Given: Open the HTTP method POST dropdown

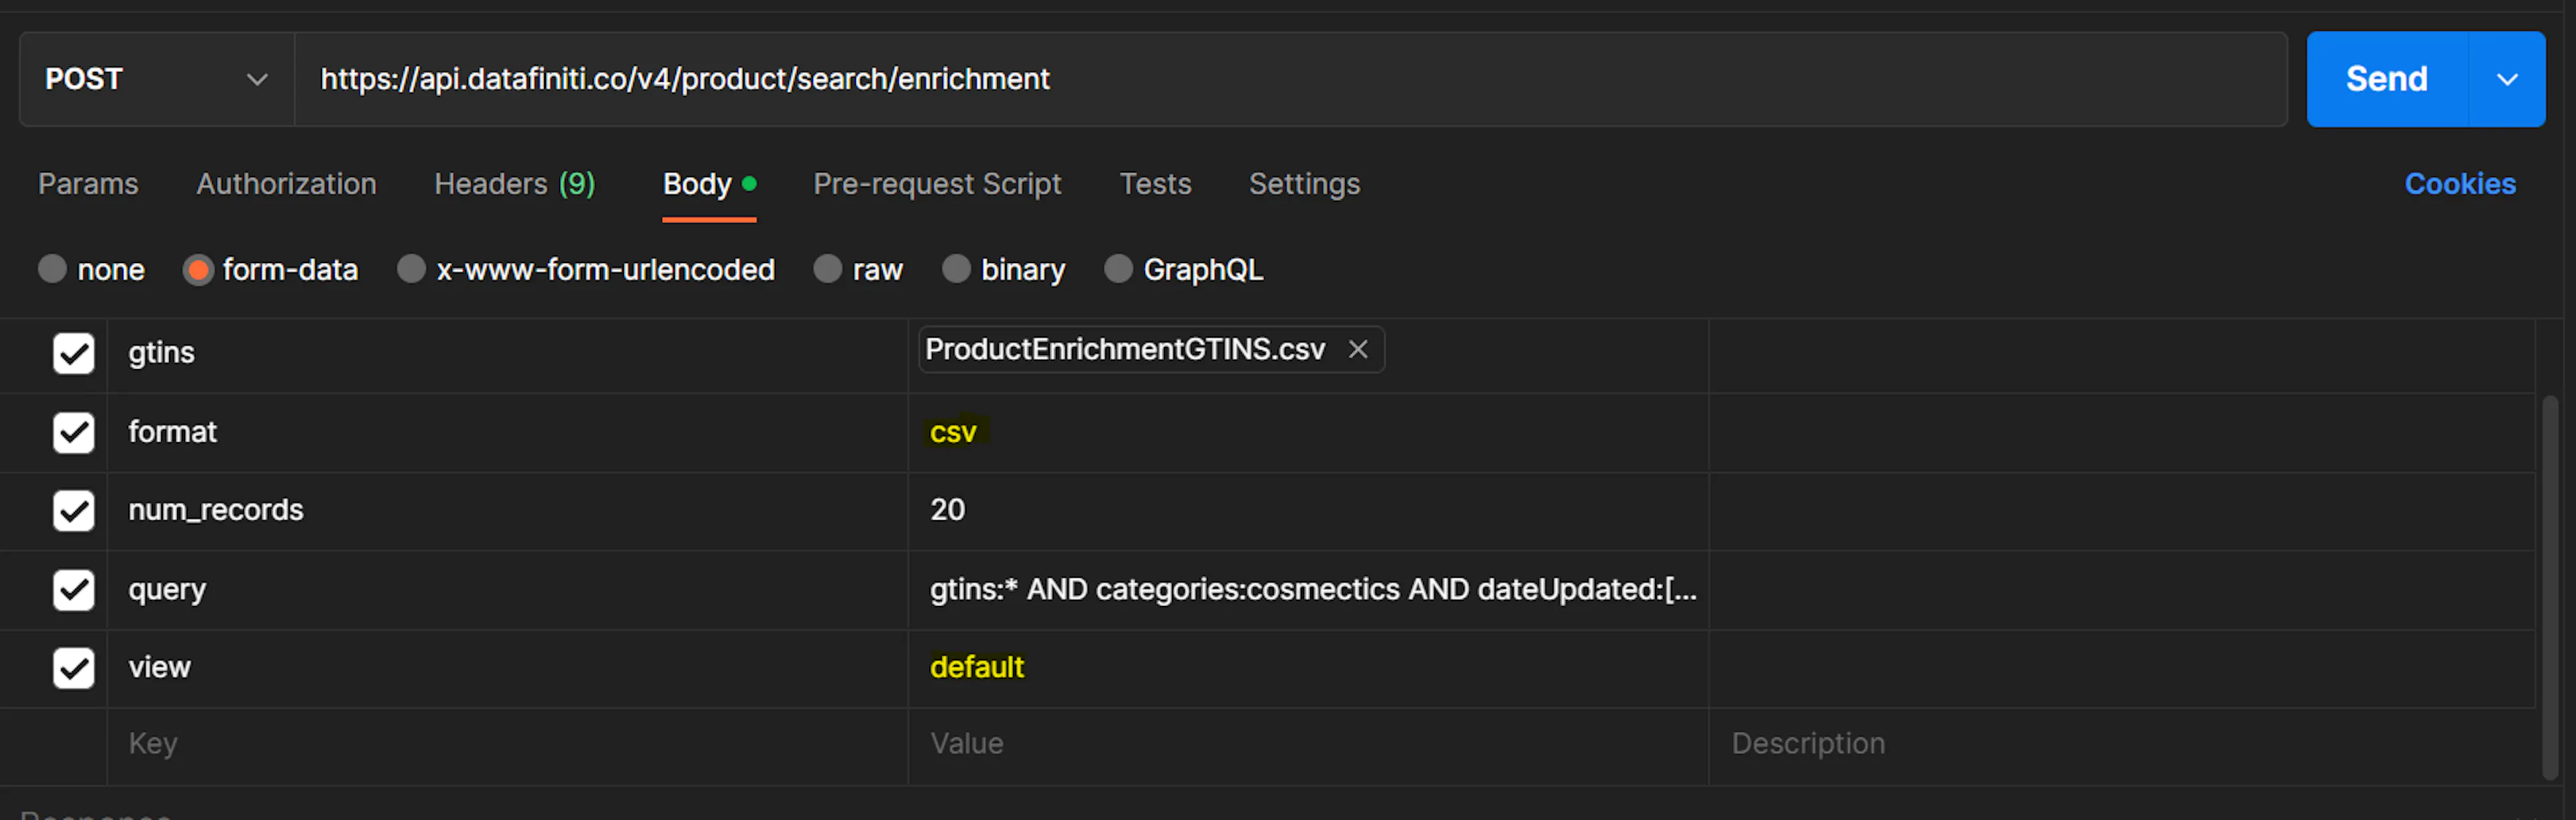Looking at the screenshot, I should click(156, 79).
